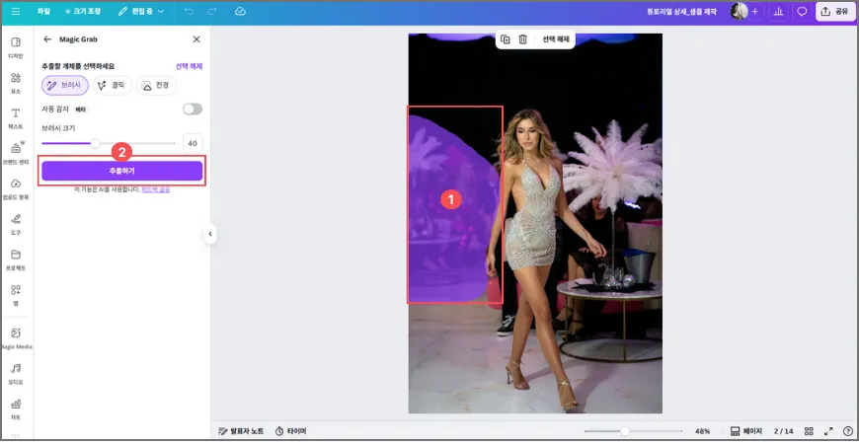Open the help question mark icon
The height and width of the screenshot is (445, 859).
(848, 431)
